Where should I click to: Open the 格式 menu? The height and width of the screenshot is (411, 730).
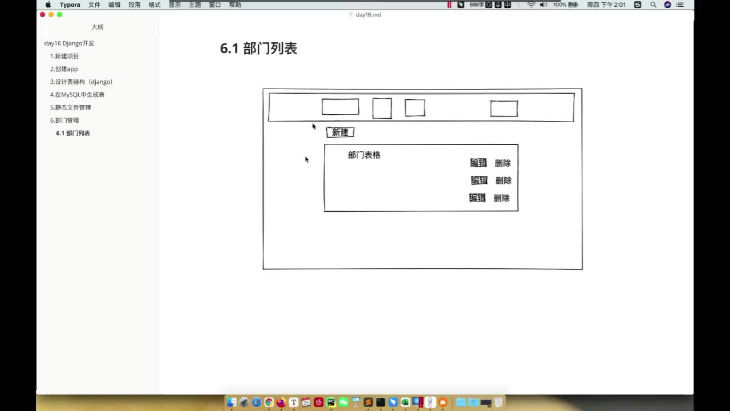point(155,5)
